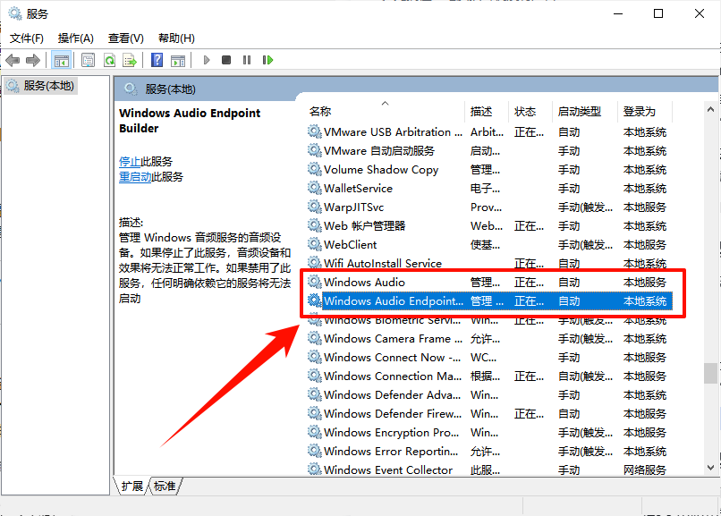Click the Refresh toolbar icon
Viewport: 721px width, 516px height.
click(109, 60)
